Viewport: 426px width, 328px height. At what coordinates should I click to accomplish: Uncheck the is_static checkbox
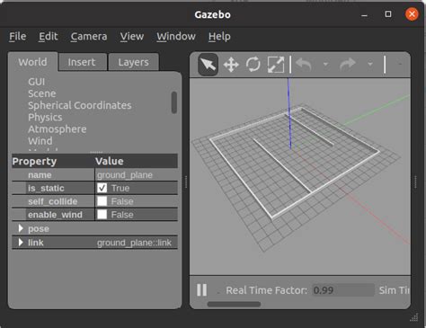(x=102, y=188)
